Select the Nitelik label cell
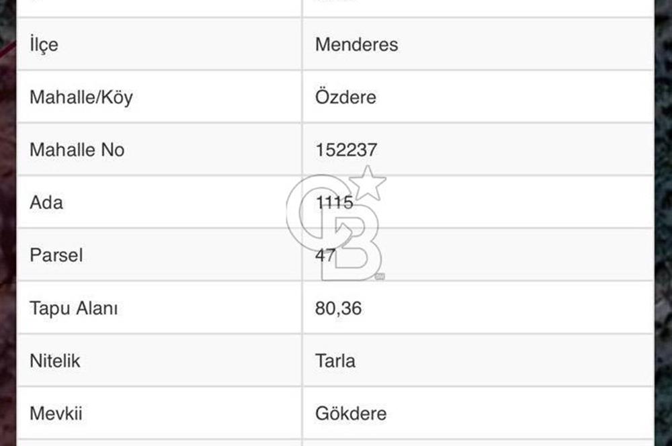 pyautogui.click(x=54, y=361)
